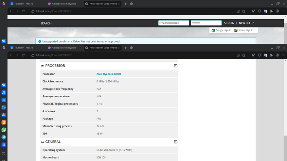Select AMD Radeon Vega 3 tab in upper window

click(x=103, y=4)
